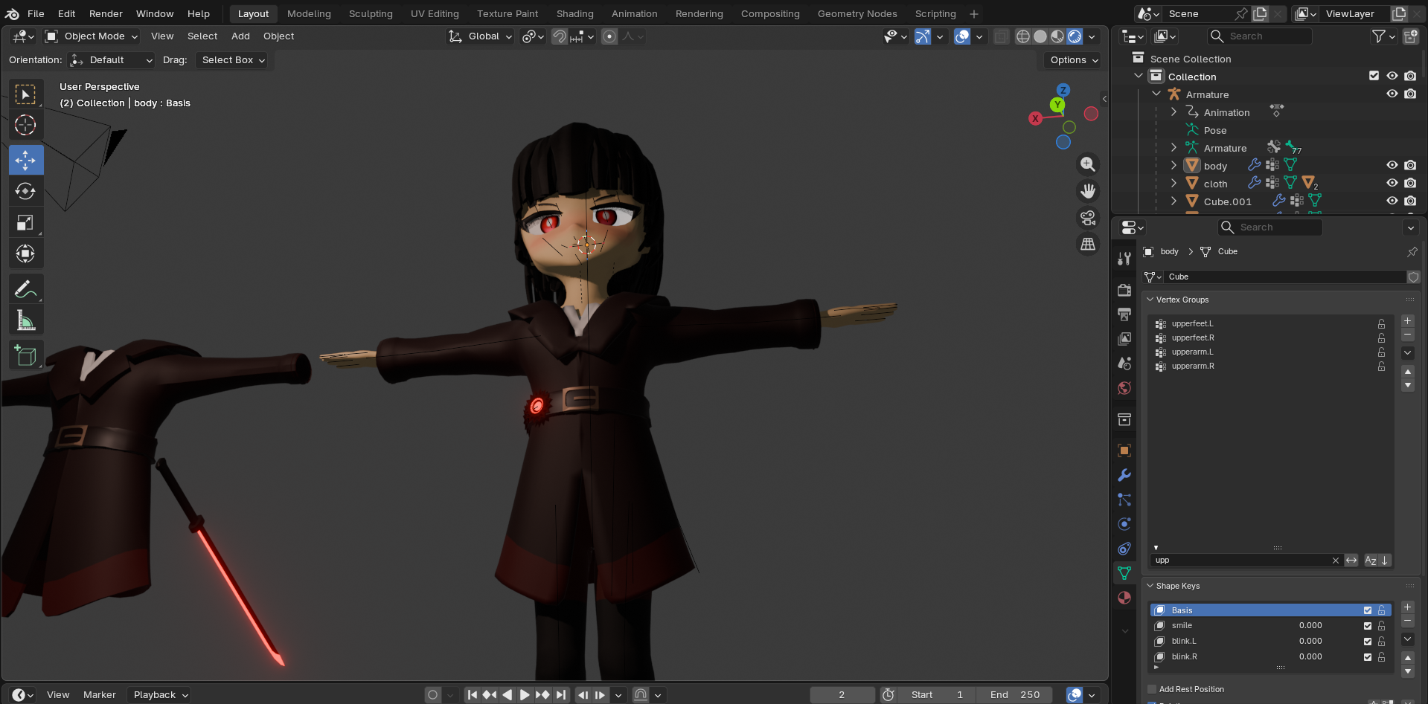Open the Render properties tab
Viewport: 1428px width, 704px height.
(1124, 290)
